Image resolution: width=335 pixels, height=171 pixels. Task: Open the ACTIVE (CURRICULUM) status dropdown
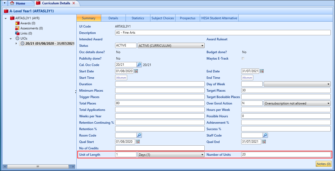point(171,45)
